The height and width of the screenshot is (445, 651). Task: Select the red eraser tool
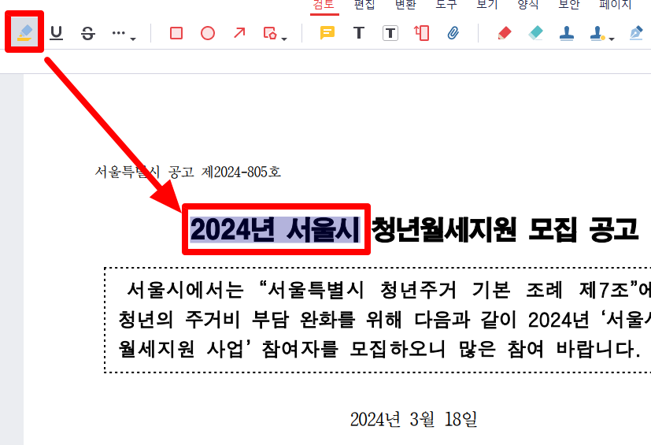[505, 33]
